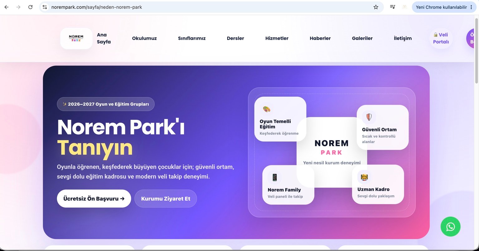Image resolution: width=479 pixels, height=251 pixels.
Task: Click the teacher icon on Uzman Kadro
Action: pos(364,177)
